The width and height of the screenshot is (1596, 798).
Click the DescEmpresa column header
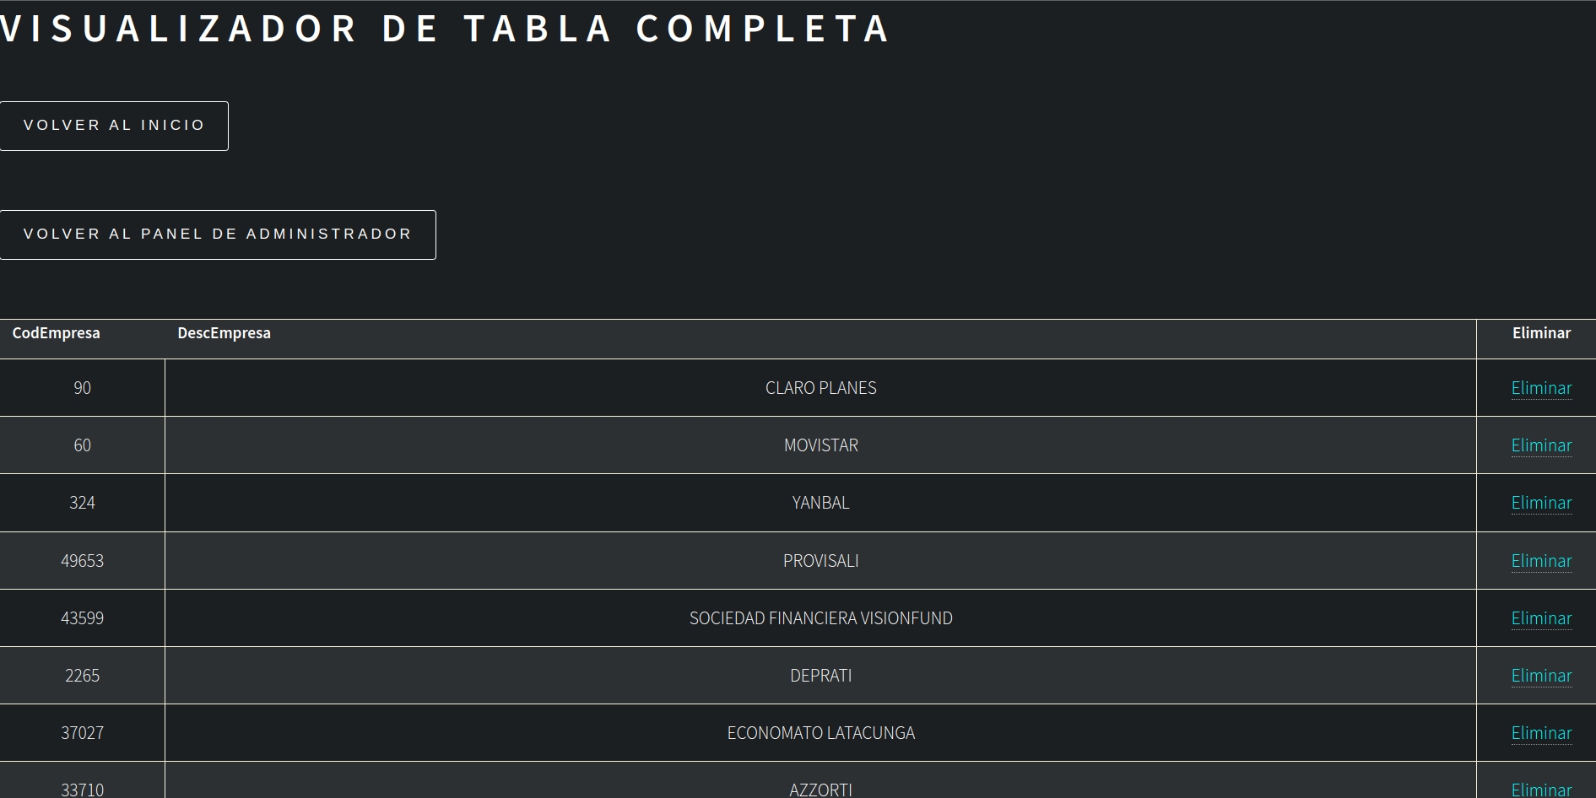point(224,333)
